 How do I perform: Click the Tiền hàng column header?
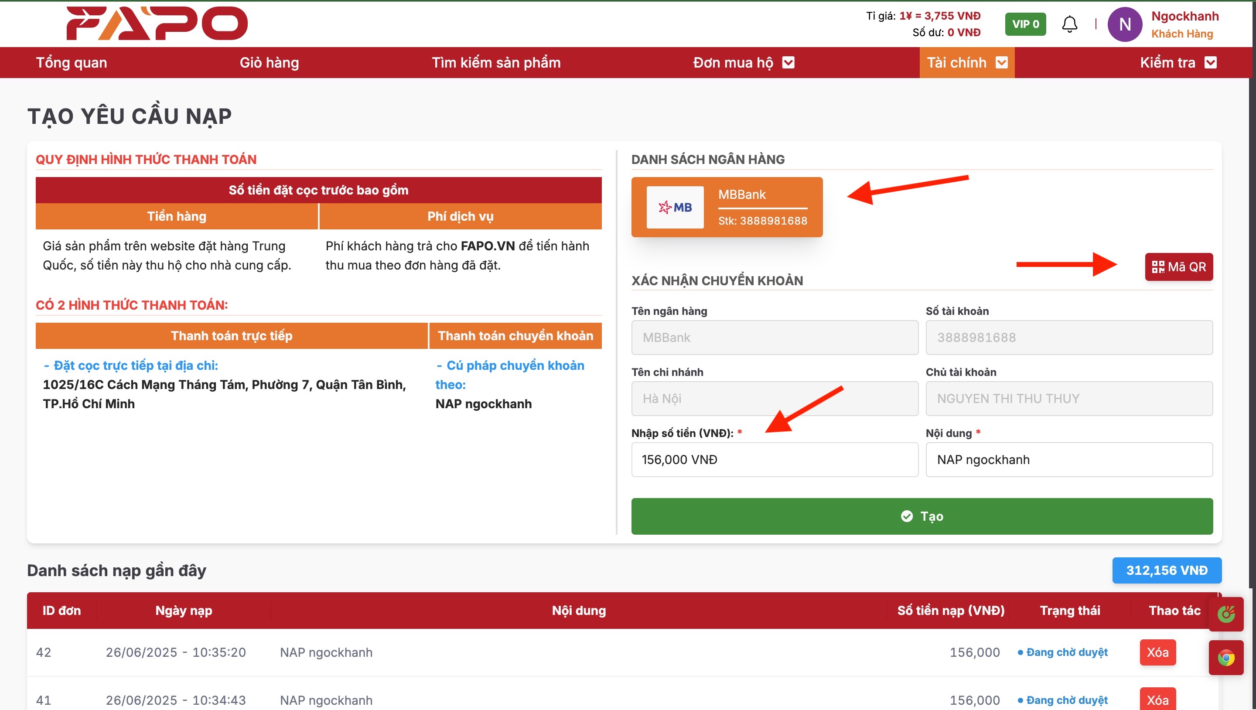177,216
